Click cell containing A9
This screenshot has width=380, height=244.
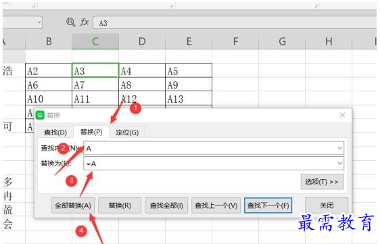coord(189,84)
